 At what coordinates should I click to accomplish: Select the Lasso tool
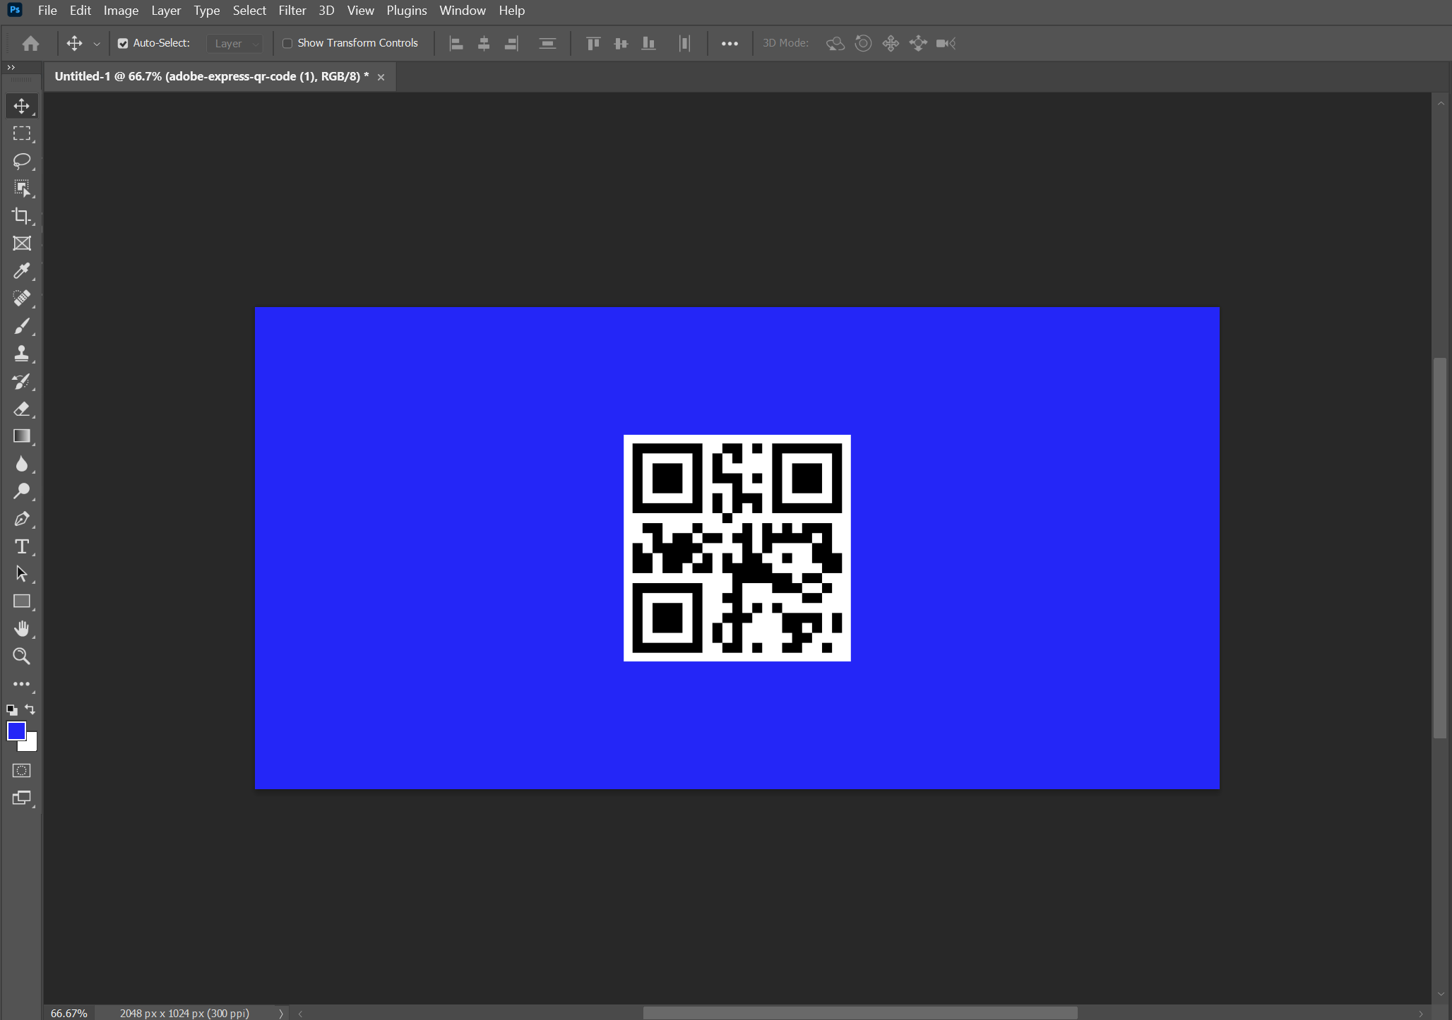(22, 161)
